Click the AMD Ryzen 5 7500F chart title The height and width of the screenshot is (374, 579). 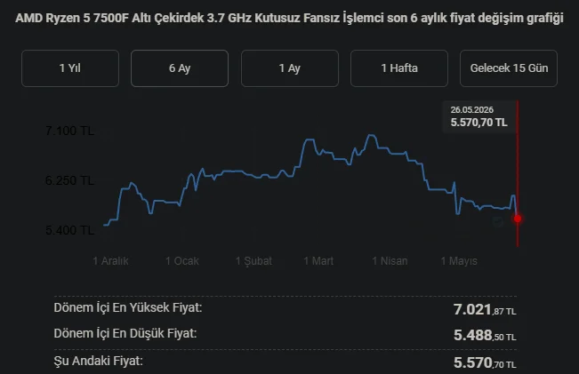coord(290,18)
